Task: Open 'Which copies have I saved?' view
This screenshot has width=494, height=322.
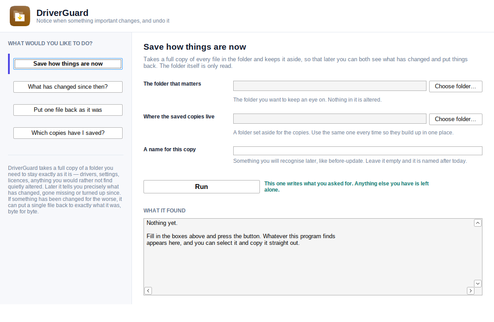Action: point(68,133)
